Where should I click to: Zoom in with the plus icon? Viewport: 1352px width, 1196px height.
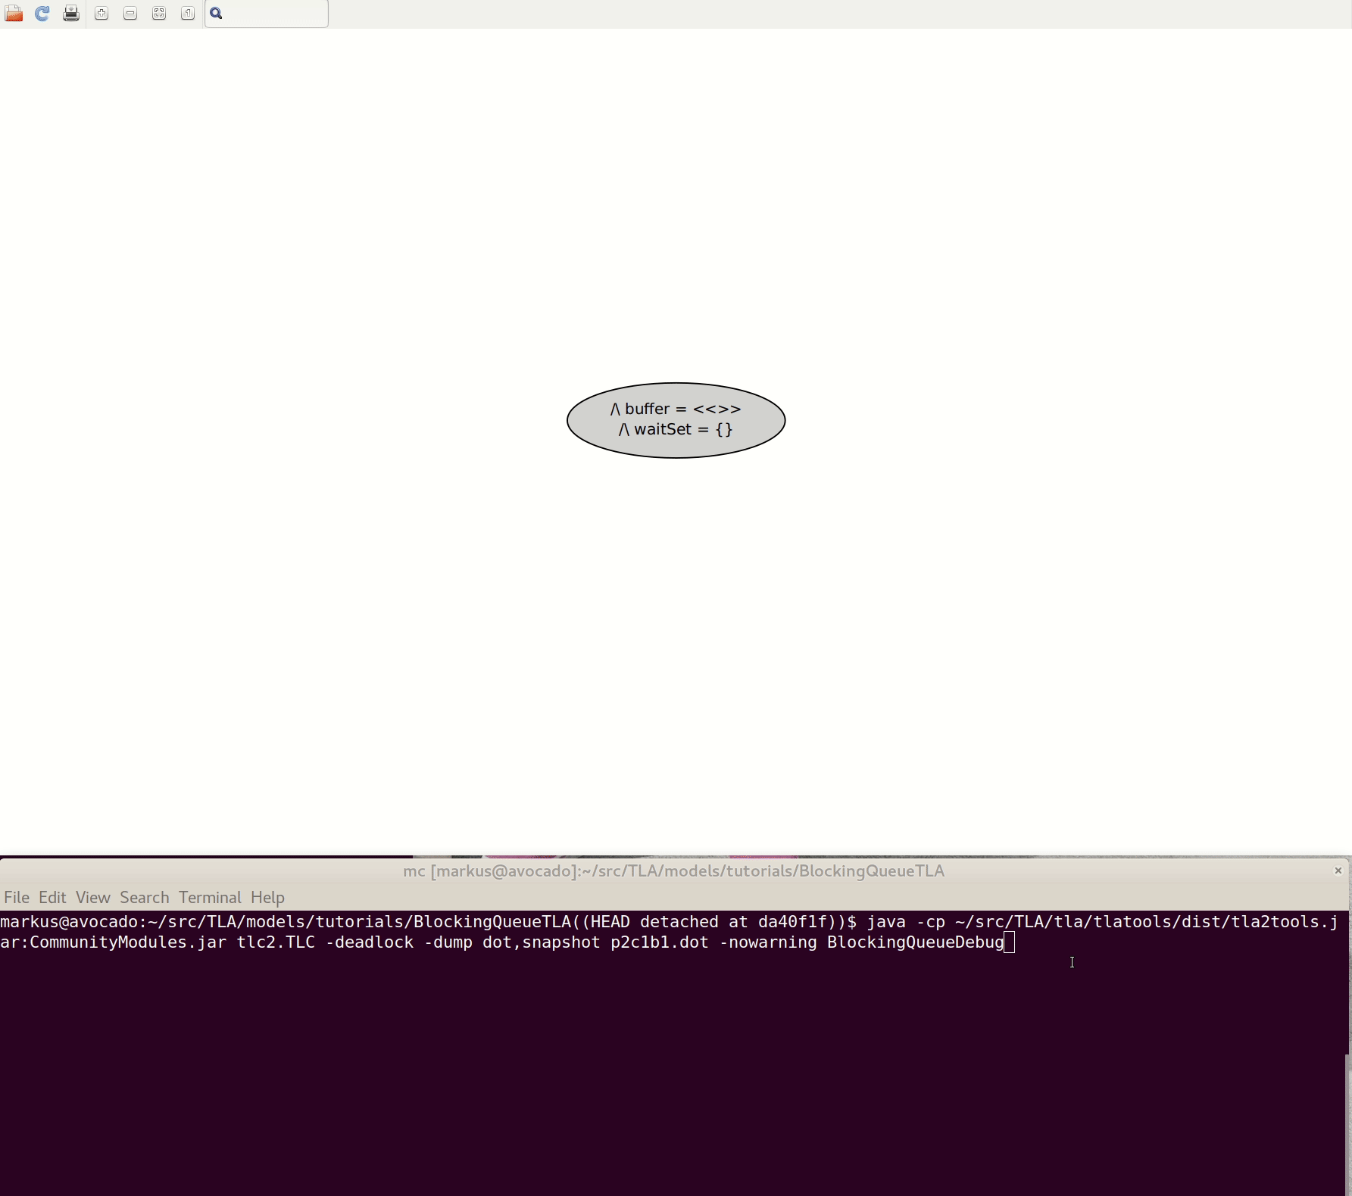[x=101, y=14]
